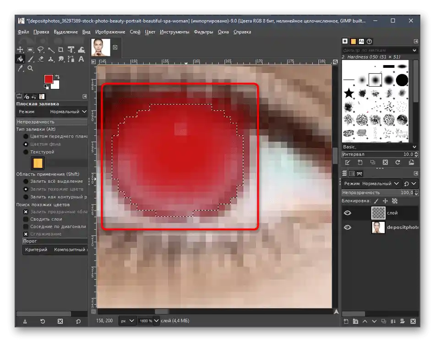
Task: Choose the Paintbrush tool
Action: click(x=31, y=59)
